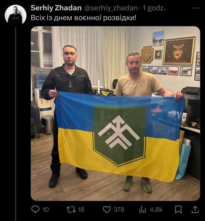Click the like count 378

(119, 210)
